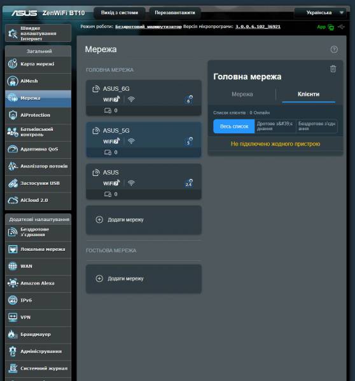The image size is (355, 381).
Task: Click the 5 GHz band badge on ASUS_5G
Action: pyautogui.click(x=189, y=142)
